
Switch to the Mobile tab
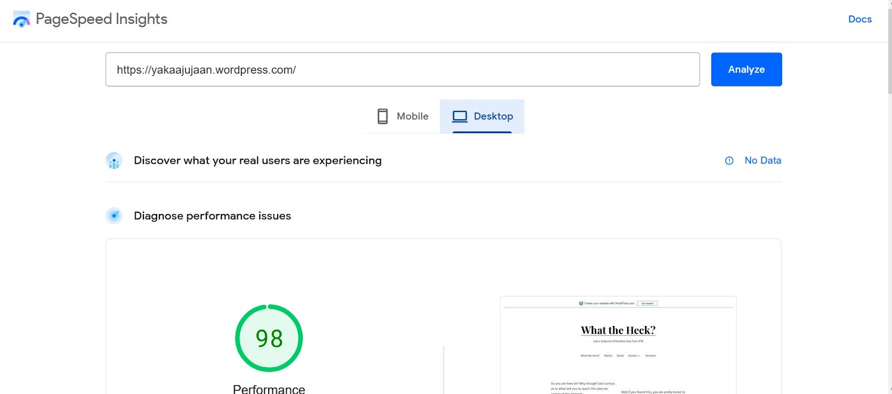(x=402, y=116)
